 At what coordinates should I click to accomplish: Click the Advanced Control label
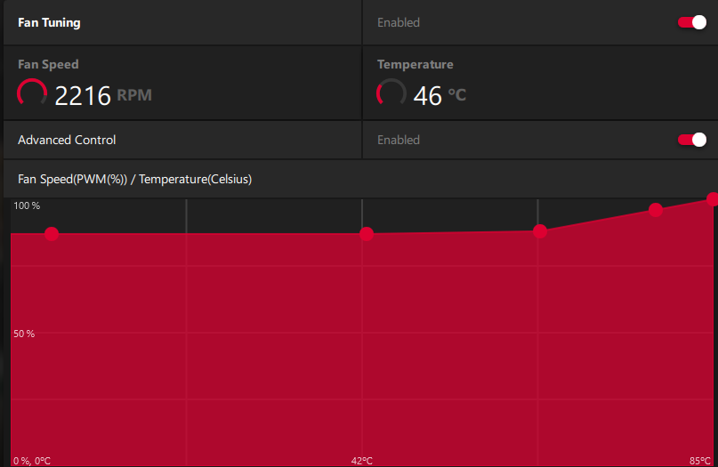coord(67,140)
